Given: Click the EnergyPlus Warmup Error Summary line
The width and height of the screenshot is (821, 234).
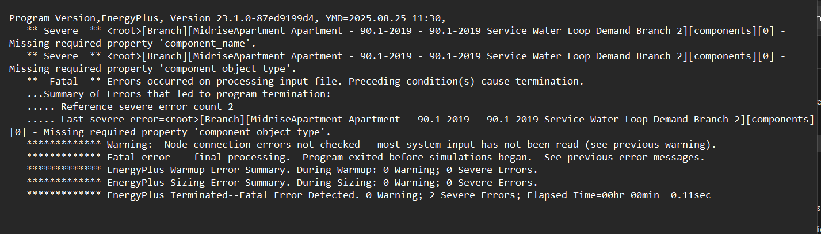Looking at the screenshot, I should 322,170.
